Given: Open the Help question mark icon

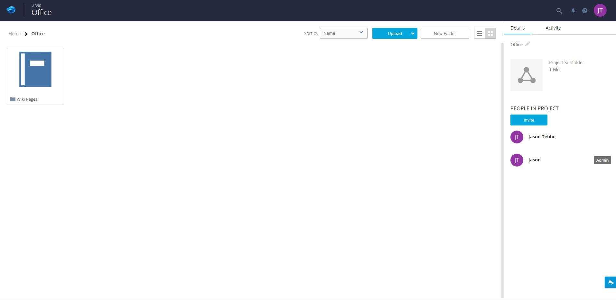Looking at the screenshot, I should pos(584,11).
